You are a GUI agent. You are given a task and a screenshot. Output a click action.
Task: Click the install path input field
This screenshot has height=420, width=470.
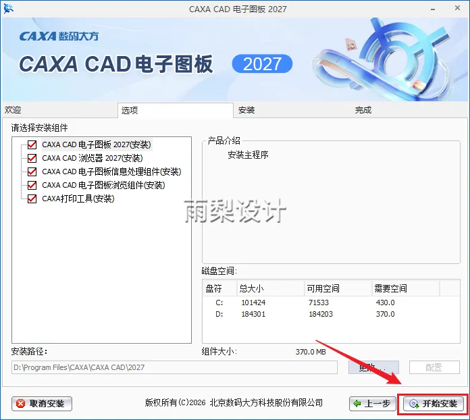(x=174, y=367)
